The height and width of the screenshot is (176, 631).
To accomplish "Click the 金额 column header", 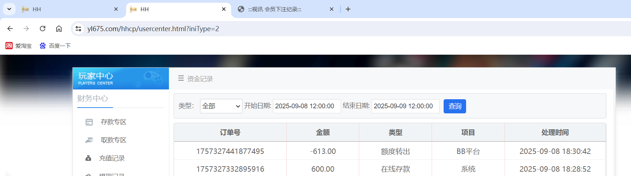I will point(323,133).
